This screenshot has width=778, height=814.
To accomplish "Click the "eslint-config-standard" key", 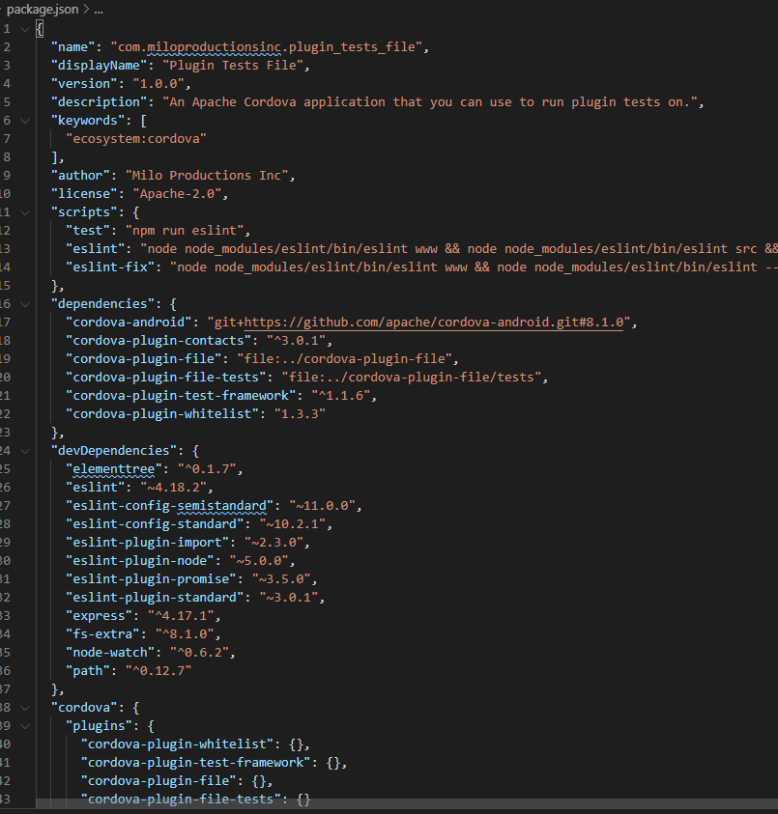I will (x=155, y=524).
